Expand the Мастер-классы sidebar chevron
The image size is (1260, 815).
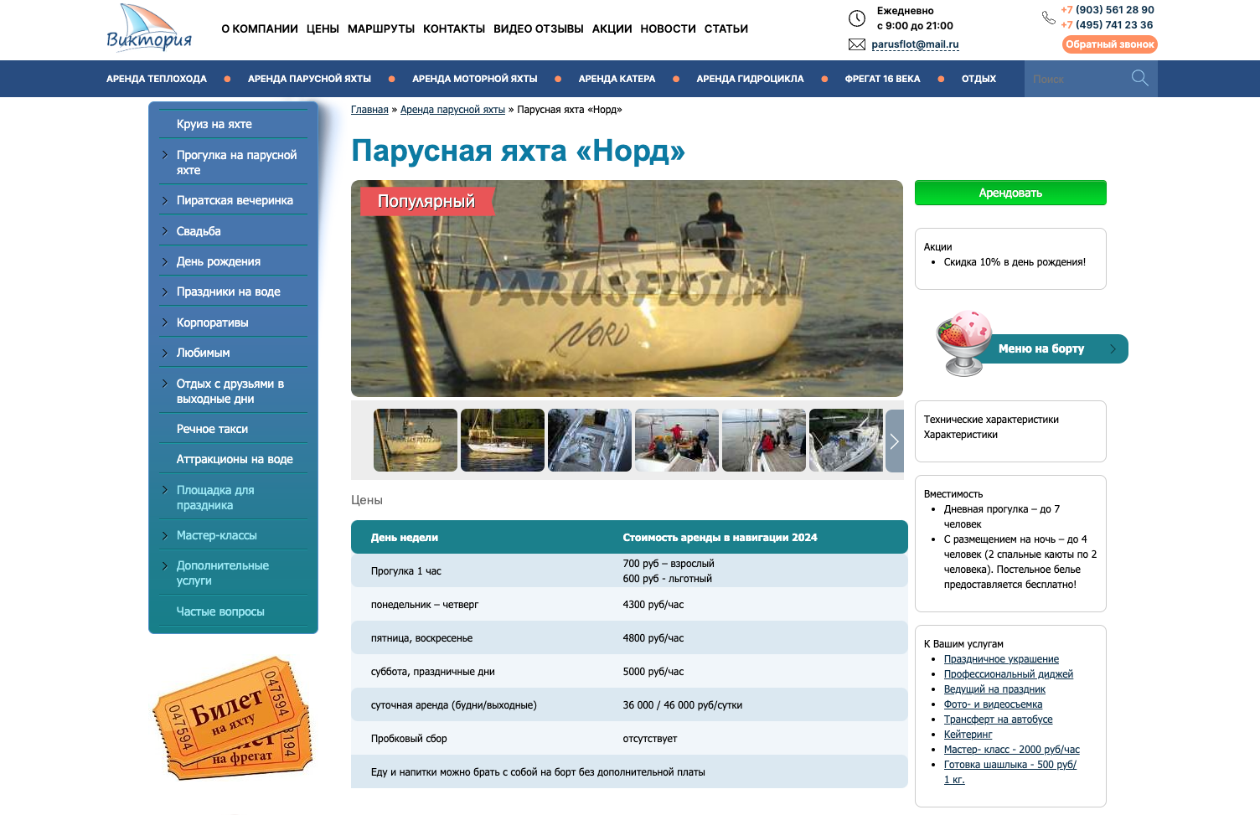point(165,535)
